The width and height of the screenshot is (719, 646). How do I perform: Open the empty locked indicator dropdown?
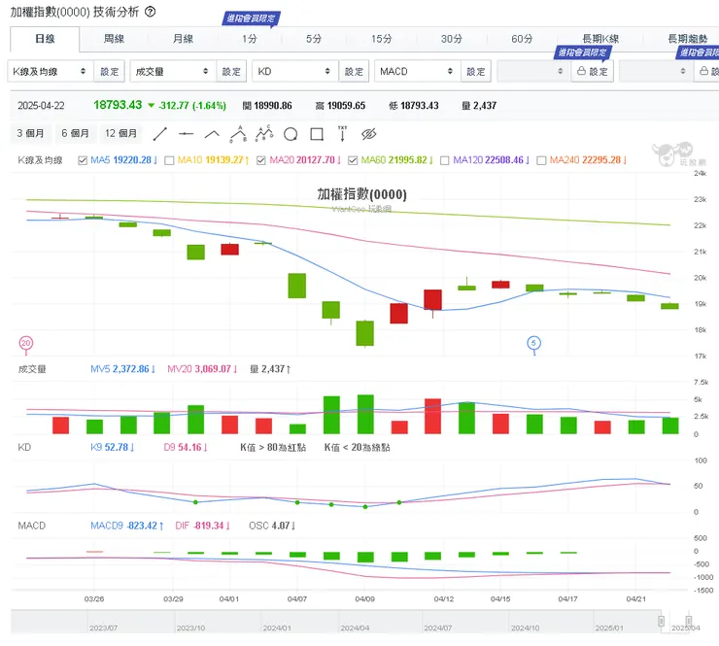click(534, 72)
